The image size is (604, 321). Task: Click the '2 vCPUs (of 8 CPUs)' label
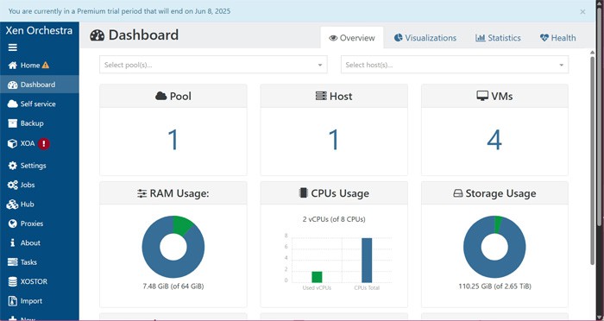coord(334,219)
